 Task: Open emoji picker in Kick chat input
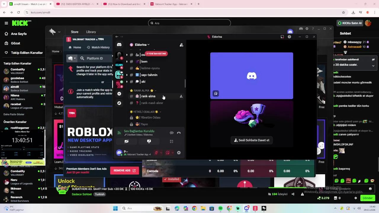[370, 189]
